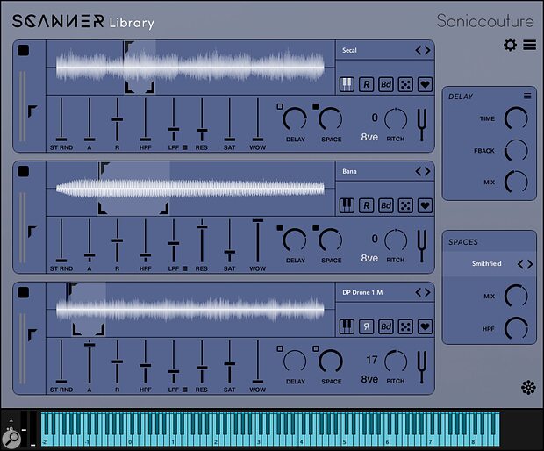Toggle reverse R button in Secal layer
This screenshot has width=544, height=451.
(x=367, y=84)
